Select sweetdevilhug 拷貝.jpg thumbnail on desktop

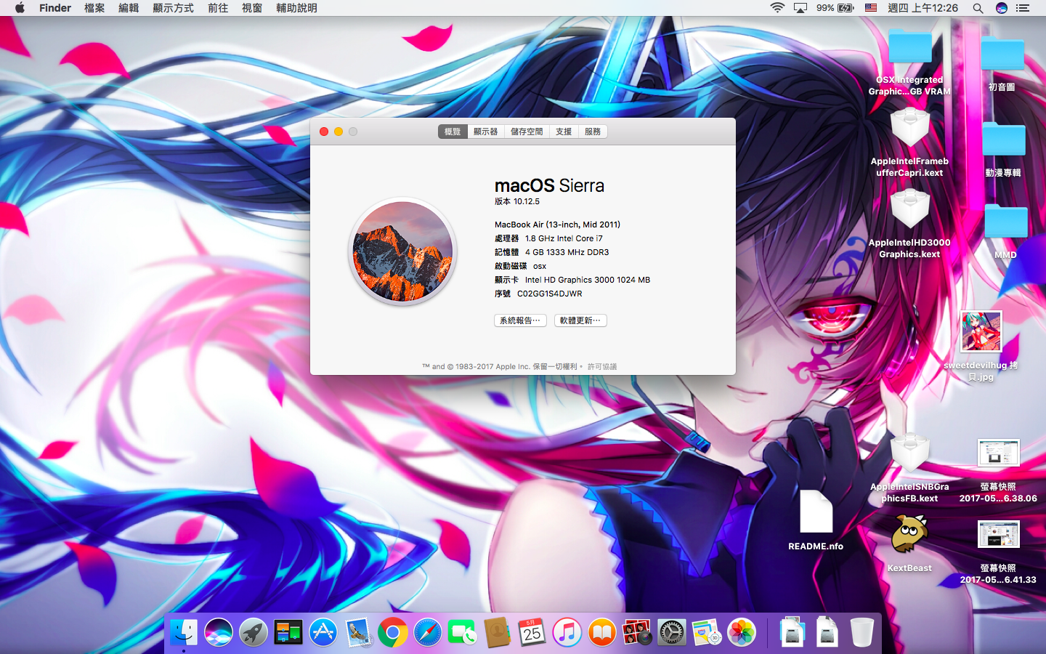[x=981, y=331]
